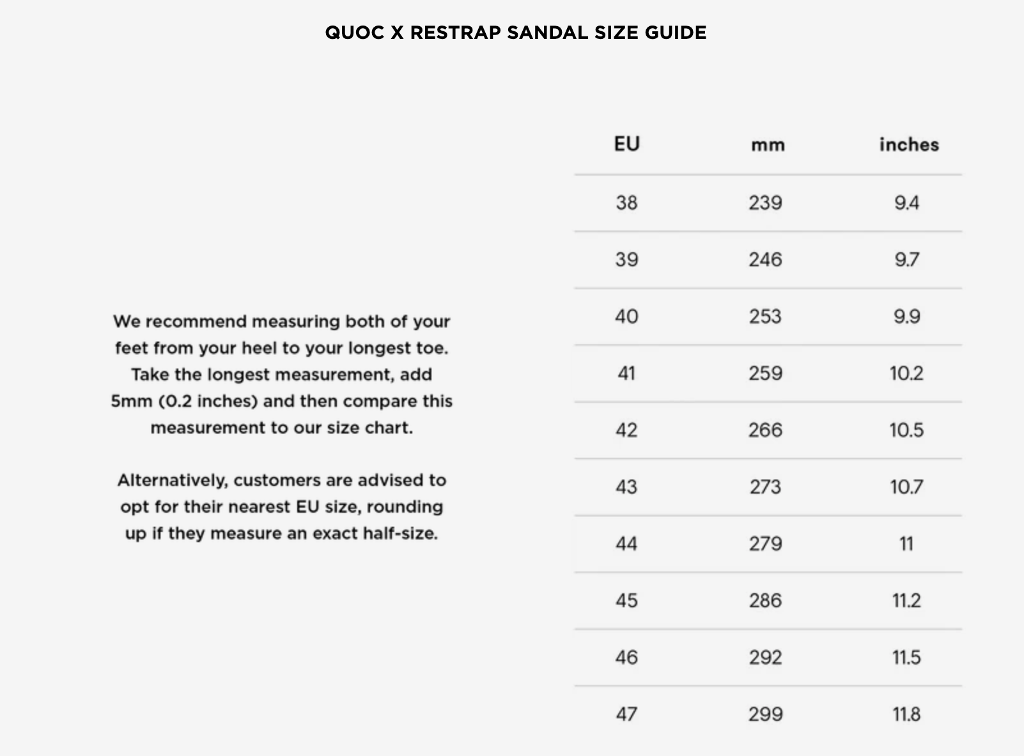
Task: Click EU size 47 in table
Action: click(x=626, y=714)
